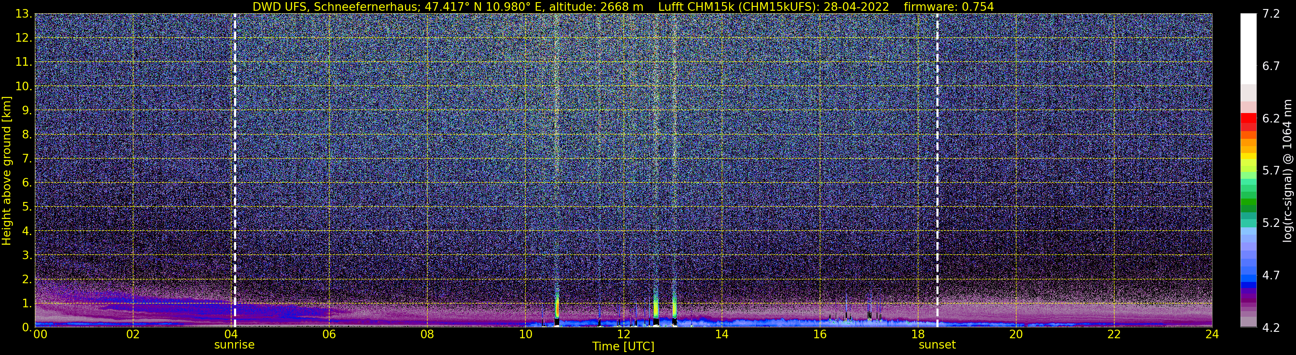
Task: Click the 'Height above ground [km]' axis label
Action: (6, 171)
